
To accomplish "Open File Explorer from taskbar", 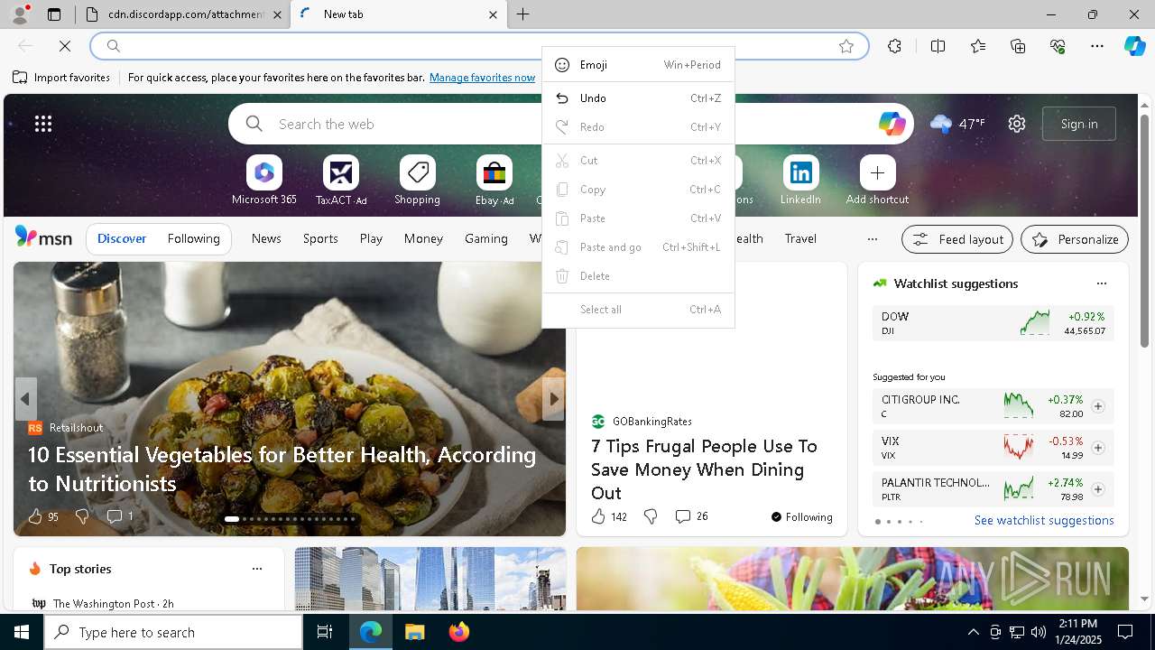I will click(414, 632).
